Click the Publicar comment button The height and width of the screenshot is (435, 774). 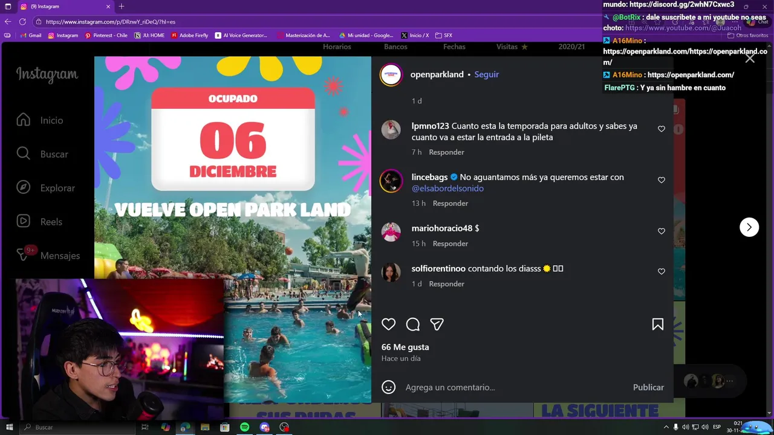pos(648,387)
